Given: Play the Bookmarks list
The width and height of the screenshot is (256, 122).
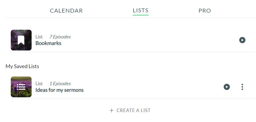Looking at the screenshot, I should 242,40.
